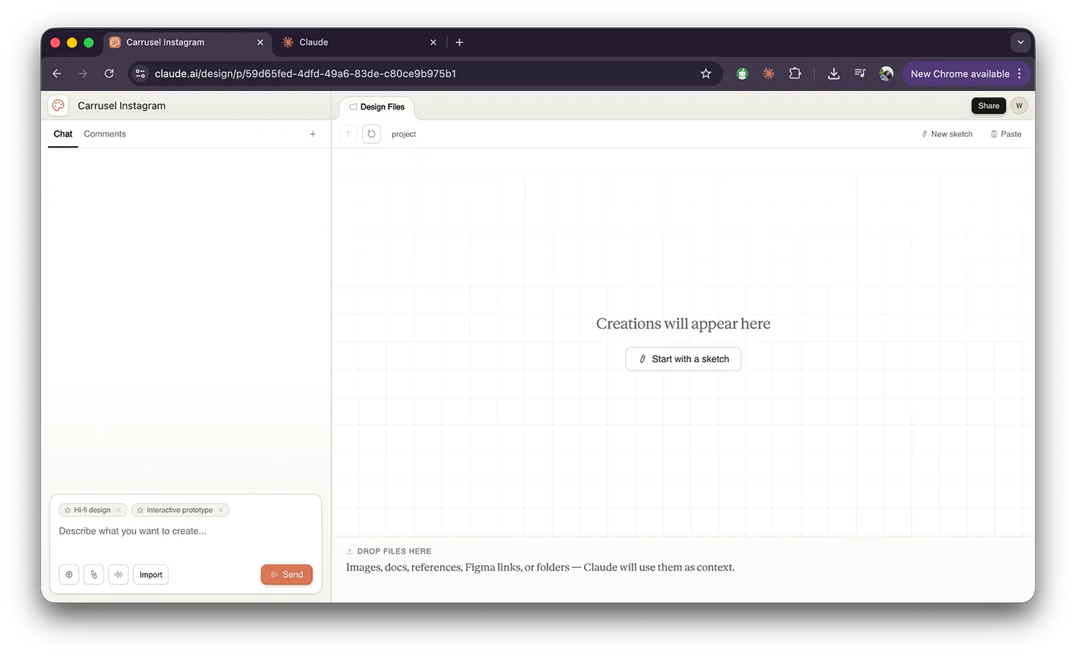Remove the Hi-fi design tag

(x=118, y=510)
